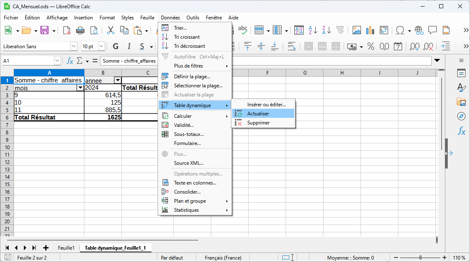Insert a chart using the chart icon
The width and height of the screenshot is (470, 262).
point(370,30)
